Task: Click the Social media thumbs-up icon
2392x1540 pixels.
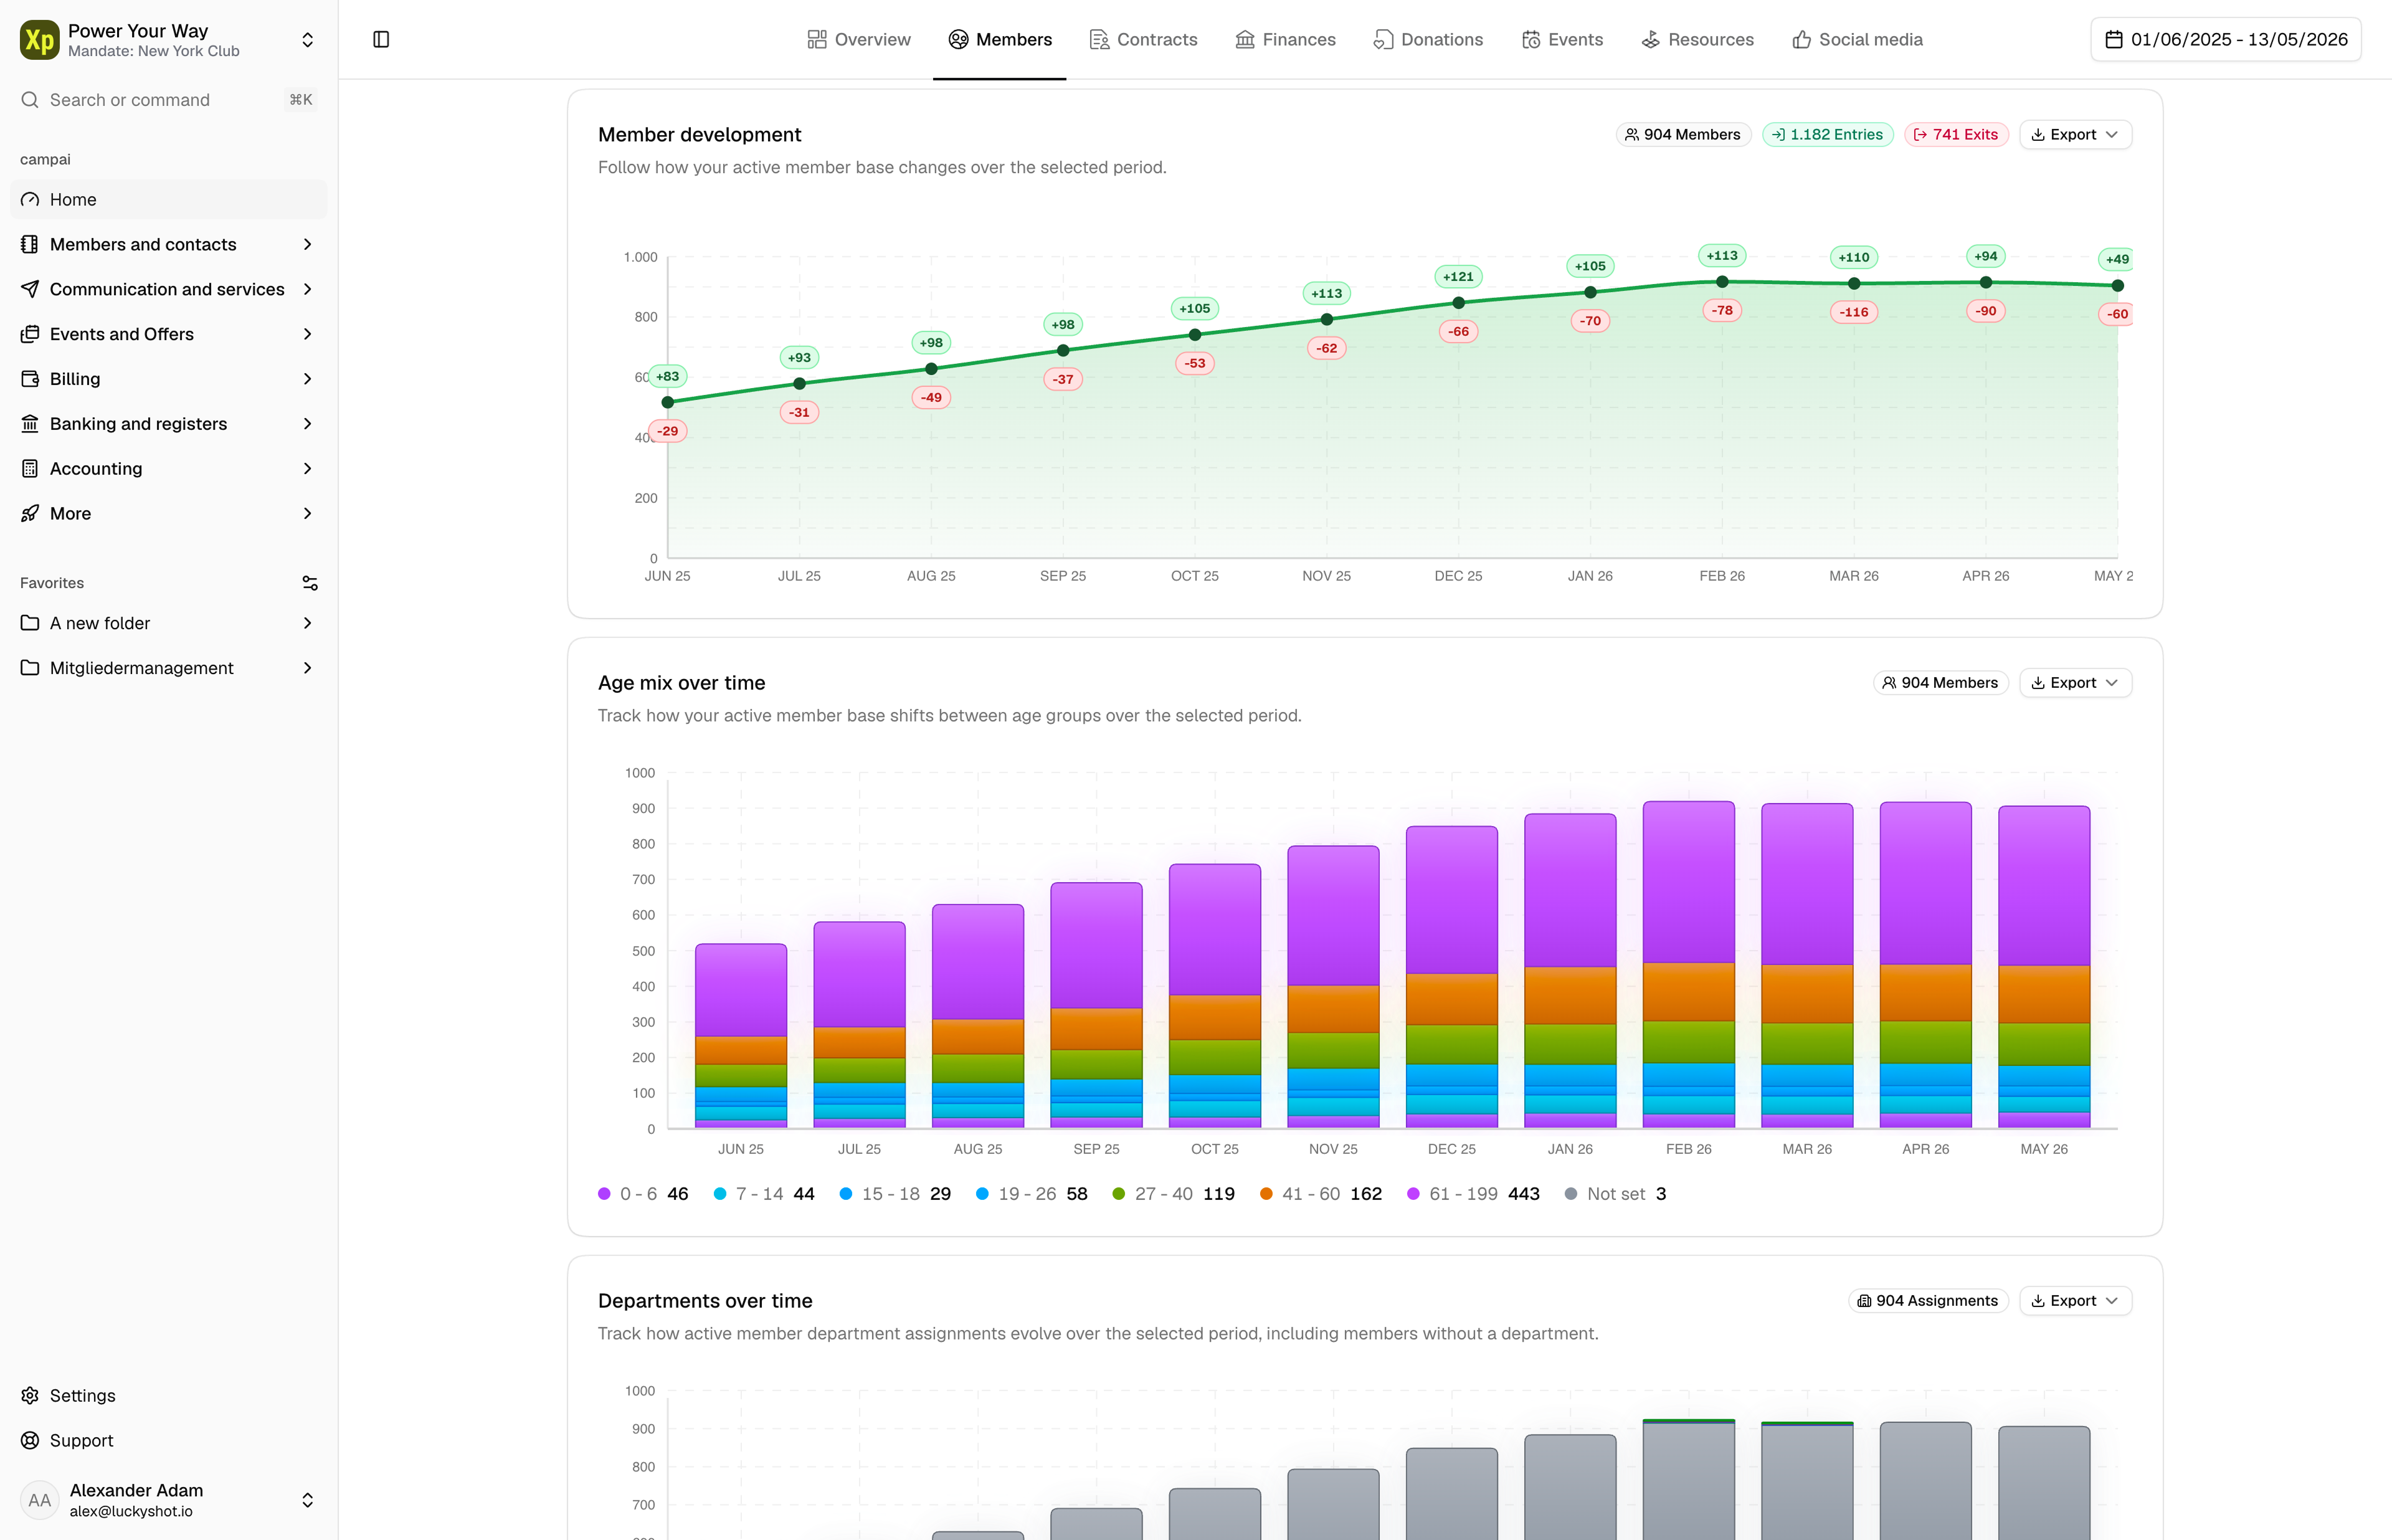Action: [1801, 40]
